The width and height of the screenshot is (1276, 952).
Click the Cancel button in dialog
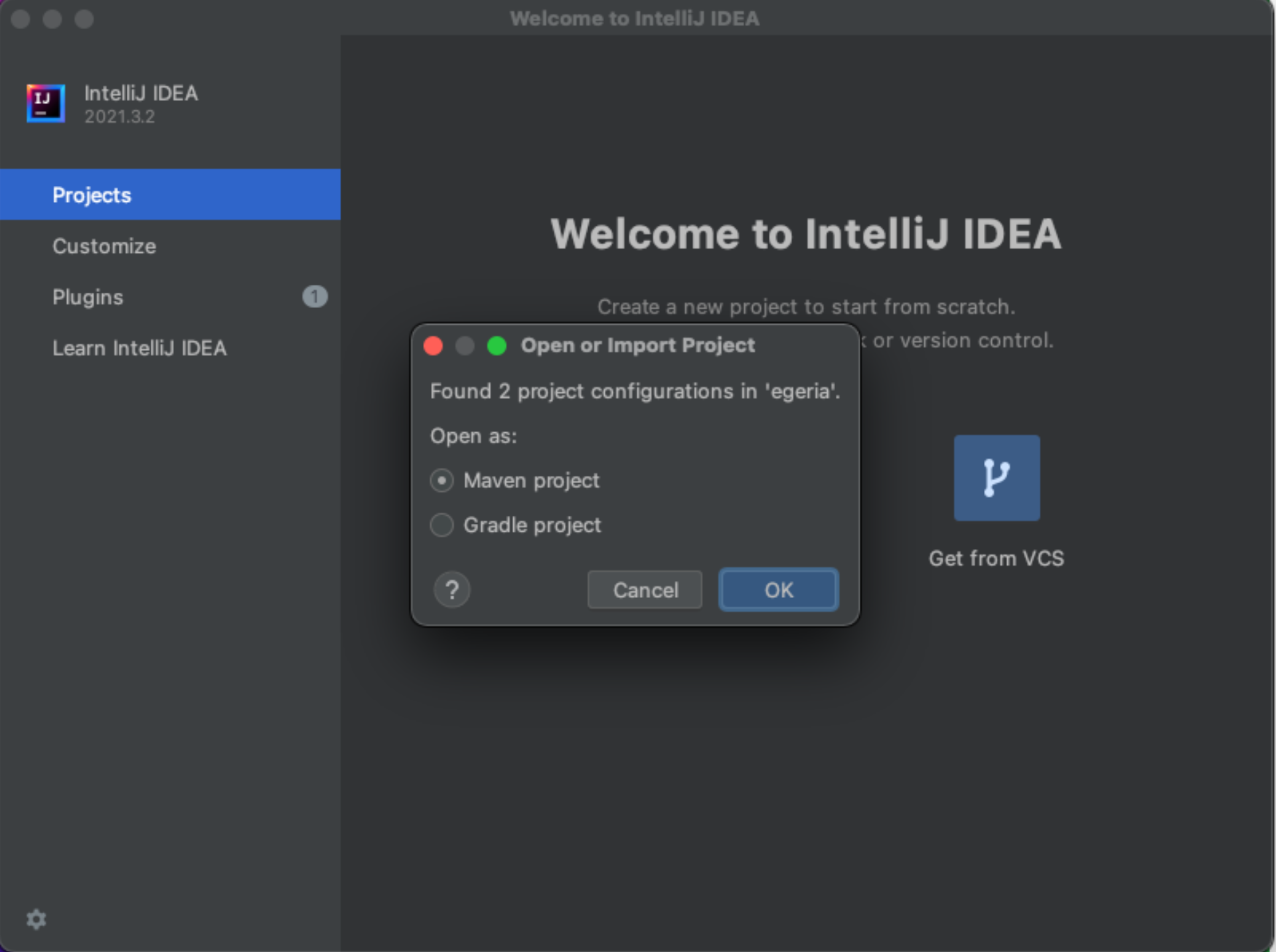pyautogui.click(x=645, y=590)
